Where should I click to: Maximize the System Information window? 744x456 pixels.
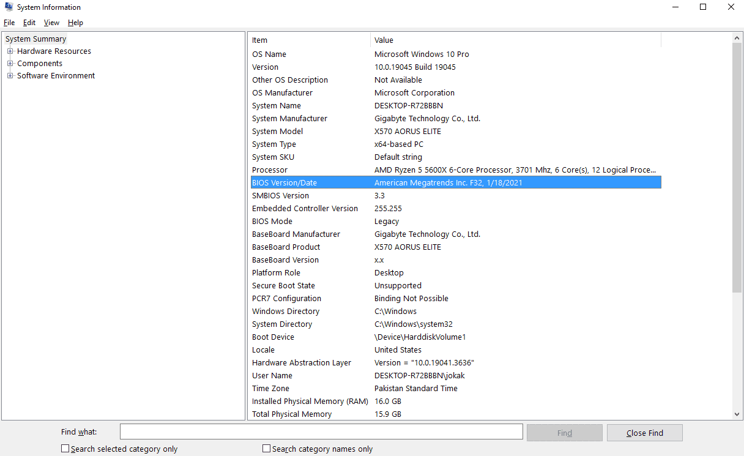tap(703, 7)
